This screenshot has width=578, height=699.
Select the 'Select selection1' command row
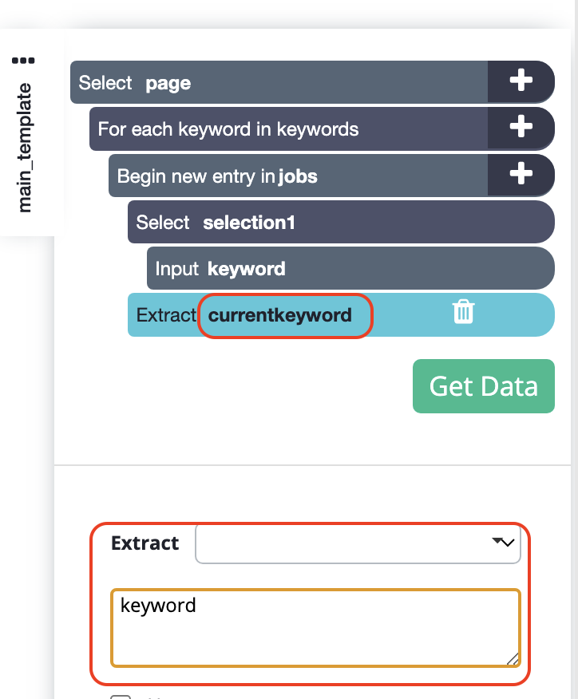(x=341, y=222)
